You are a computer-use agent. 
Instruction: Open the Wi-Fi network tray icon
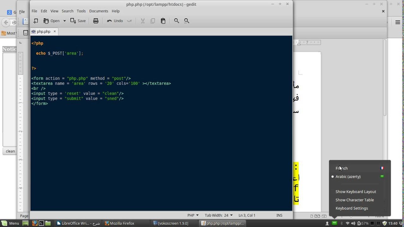pos(348,223)
